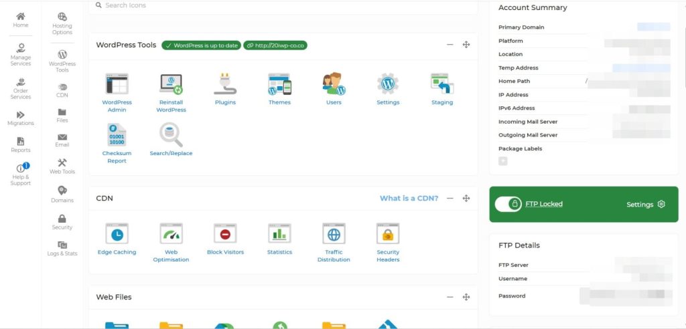Open Migrations in sidebar
This screenshot has height=329, width=686.
[x=21, y=118]
